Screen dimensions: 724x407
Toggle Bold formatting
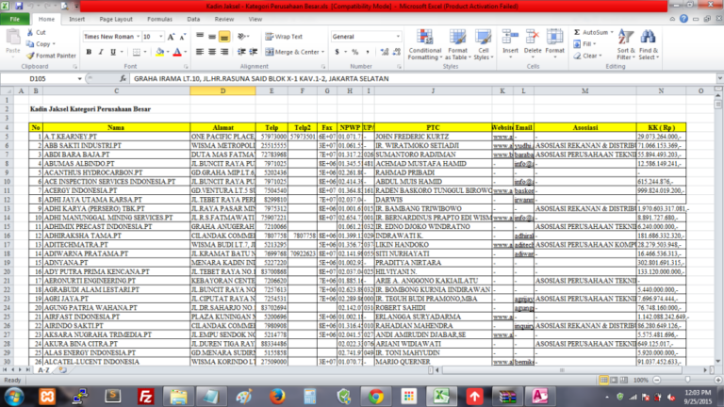[x=89, y=52]
